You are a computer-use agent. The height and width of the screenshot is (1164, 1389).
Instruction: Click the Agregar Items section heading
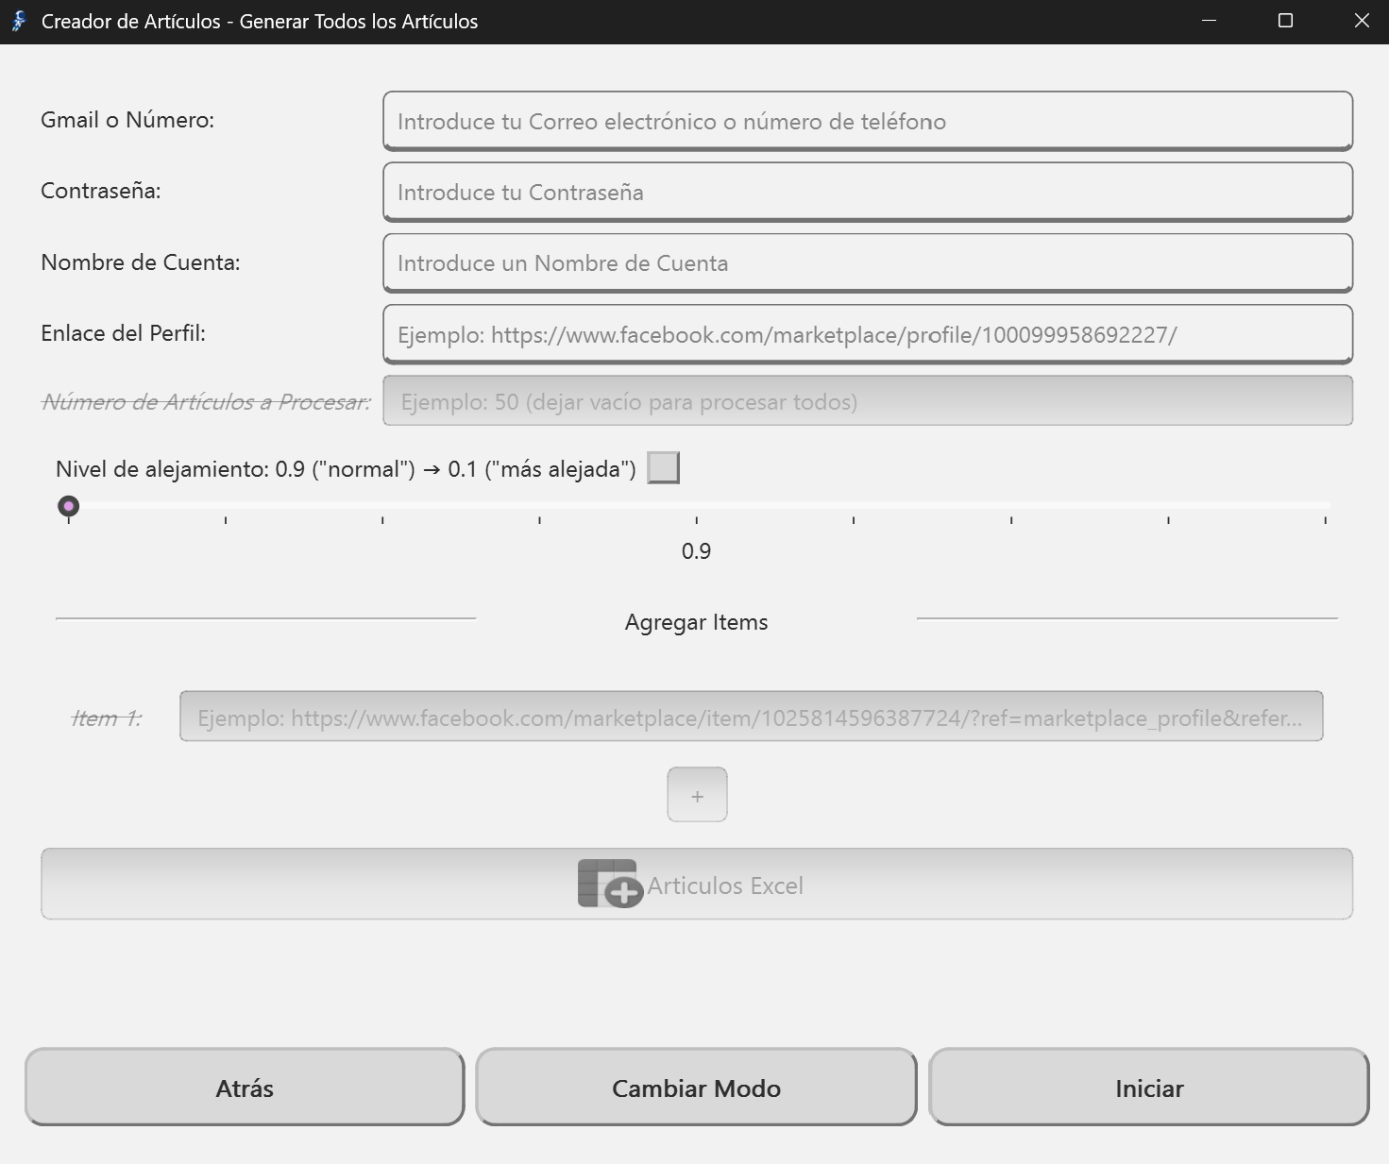696,622
